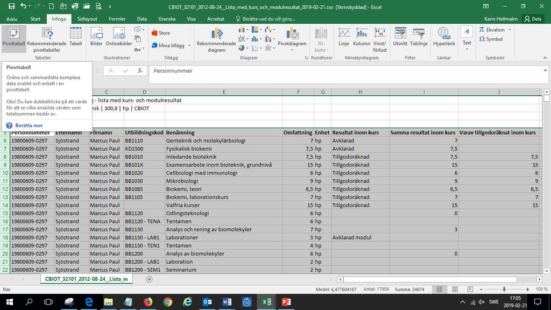The height and width of the screenshot is (310, 551).
Task: Open the Arkiv tab
Action: [12, 19]
